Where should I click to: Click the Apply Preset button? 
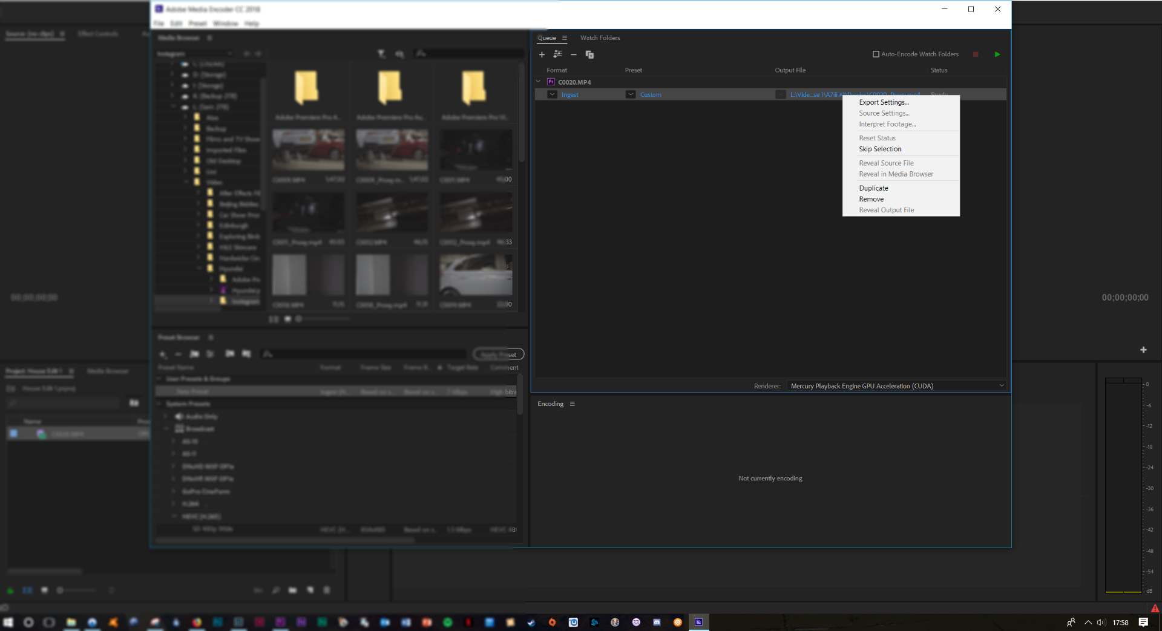[x=499, y=355]
